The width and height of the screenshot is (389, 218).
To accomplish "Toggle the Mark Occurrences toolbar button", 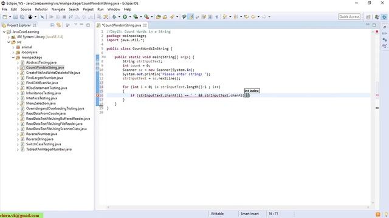I will pyautogui.click(x=191, y=17).
